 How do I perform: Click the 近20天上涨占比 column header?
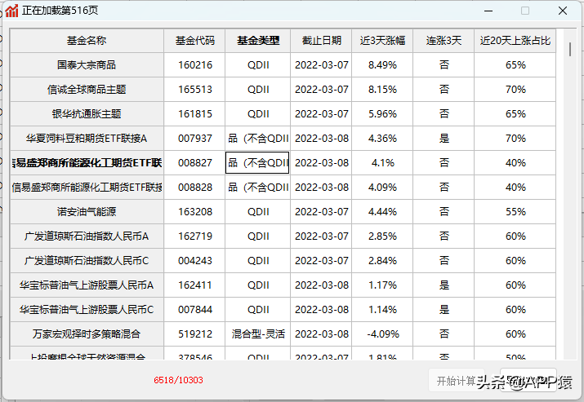pos(515,41)
